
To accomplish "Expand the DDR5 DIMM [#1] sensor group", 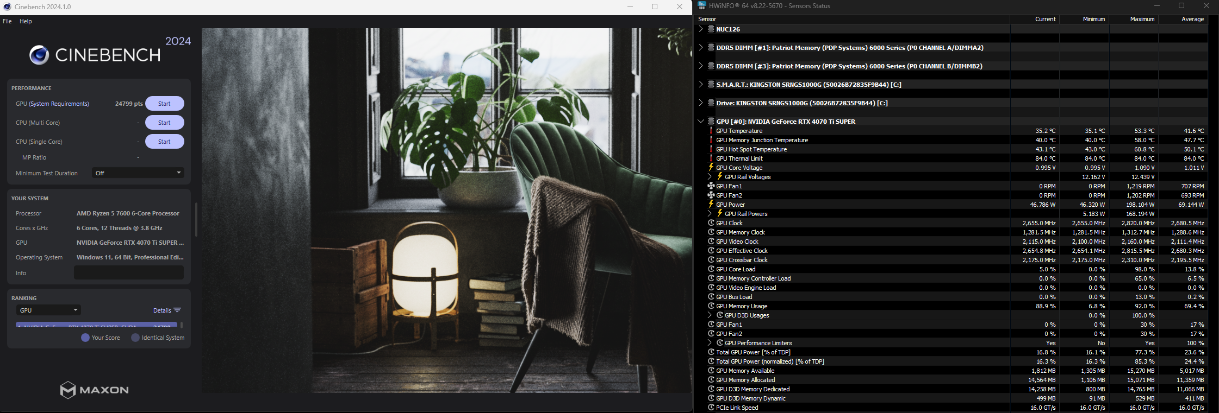I will [701, 48].
